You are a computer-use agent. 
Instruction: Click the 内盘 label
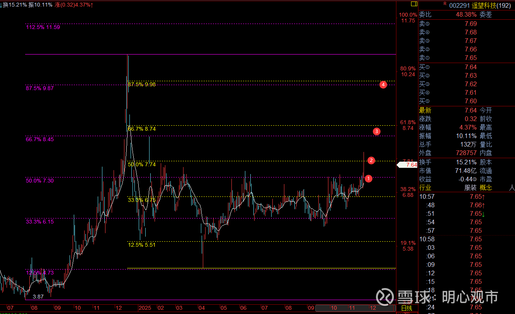[x=486, y=153]
